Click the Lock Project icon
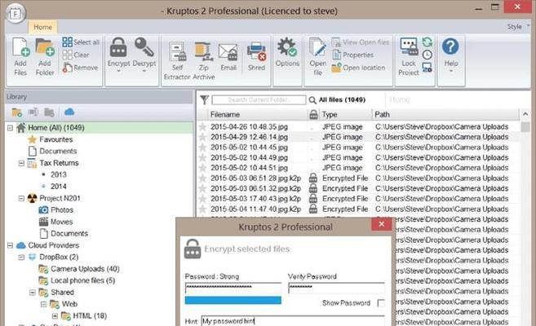The image size is (536, 326). [409, 47]
